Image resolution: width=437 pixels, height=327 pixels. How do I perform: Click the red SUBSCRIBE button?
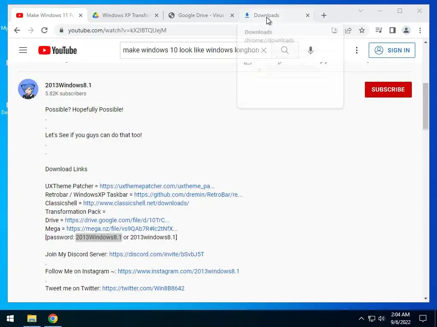(x=388, y=89)
